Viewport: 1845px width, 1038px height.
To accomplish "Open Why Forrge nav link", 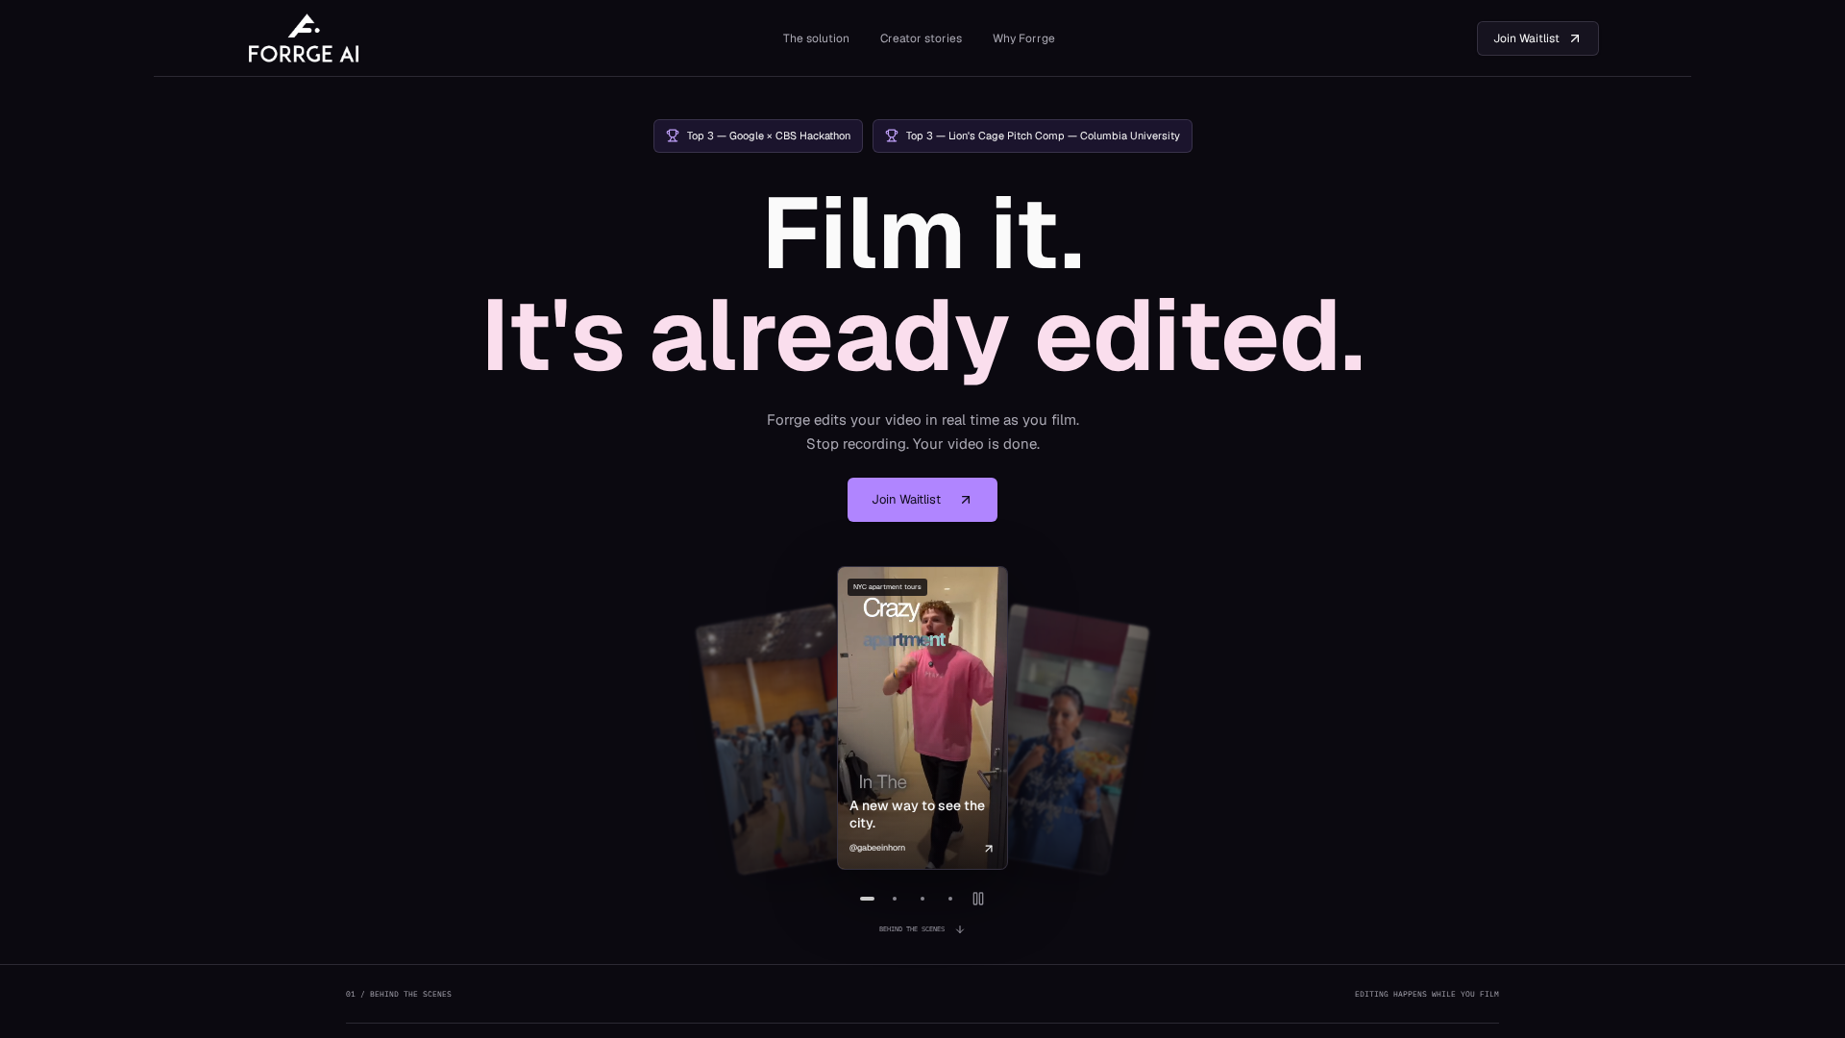I will point(1023,38).
